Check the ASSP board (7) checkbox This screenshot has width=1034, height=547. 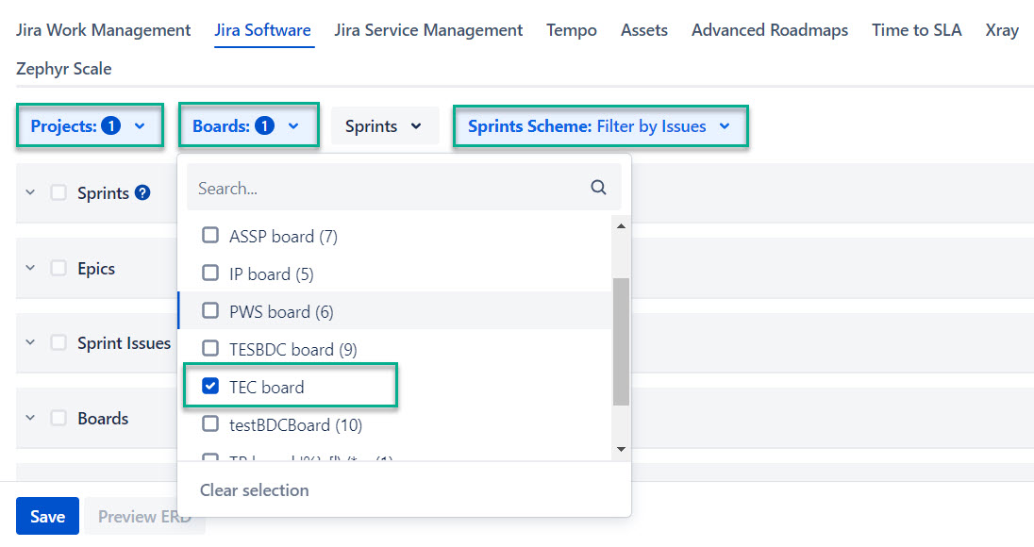(x=210, y=236)
